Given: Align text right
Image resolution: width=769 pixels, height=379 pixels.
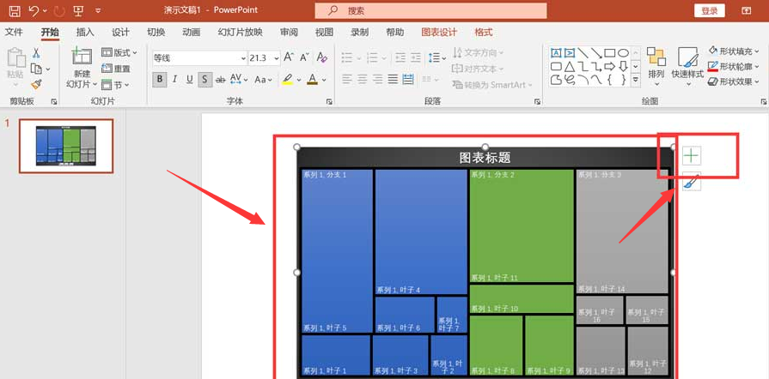Looking at the screenshot, I should [378, 79].
